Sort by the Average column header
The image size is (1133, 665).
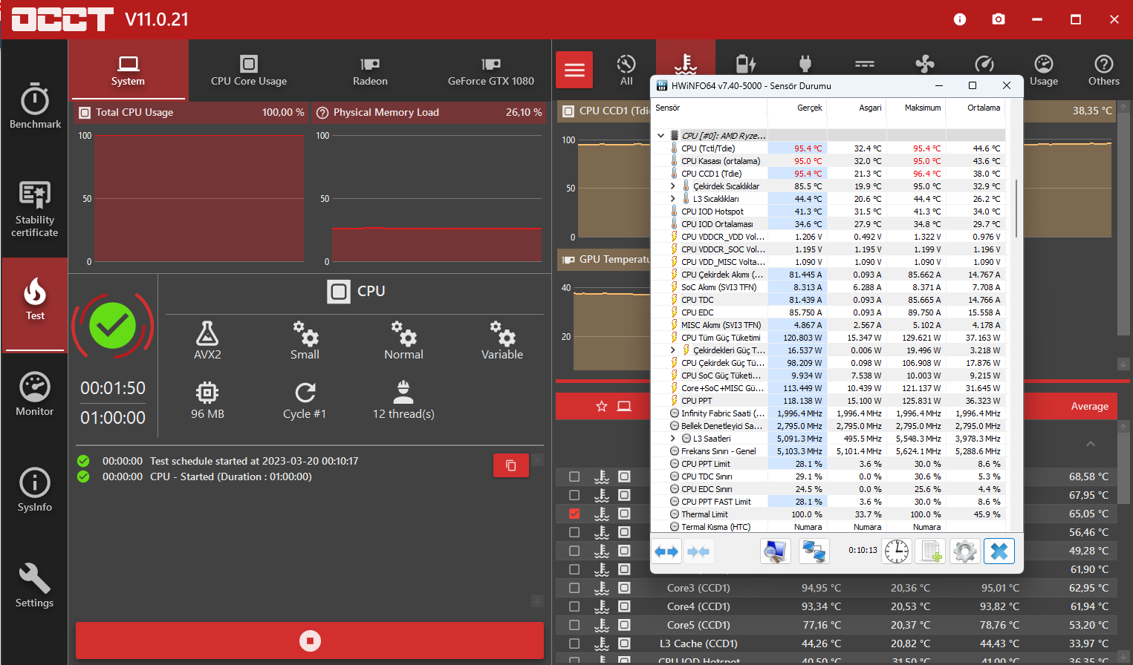pos(1089,406)
